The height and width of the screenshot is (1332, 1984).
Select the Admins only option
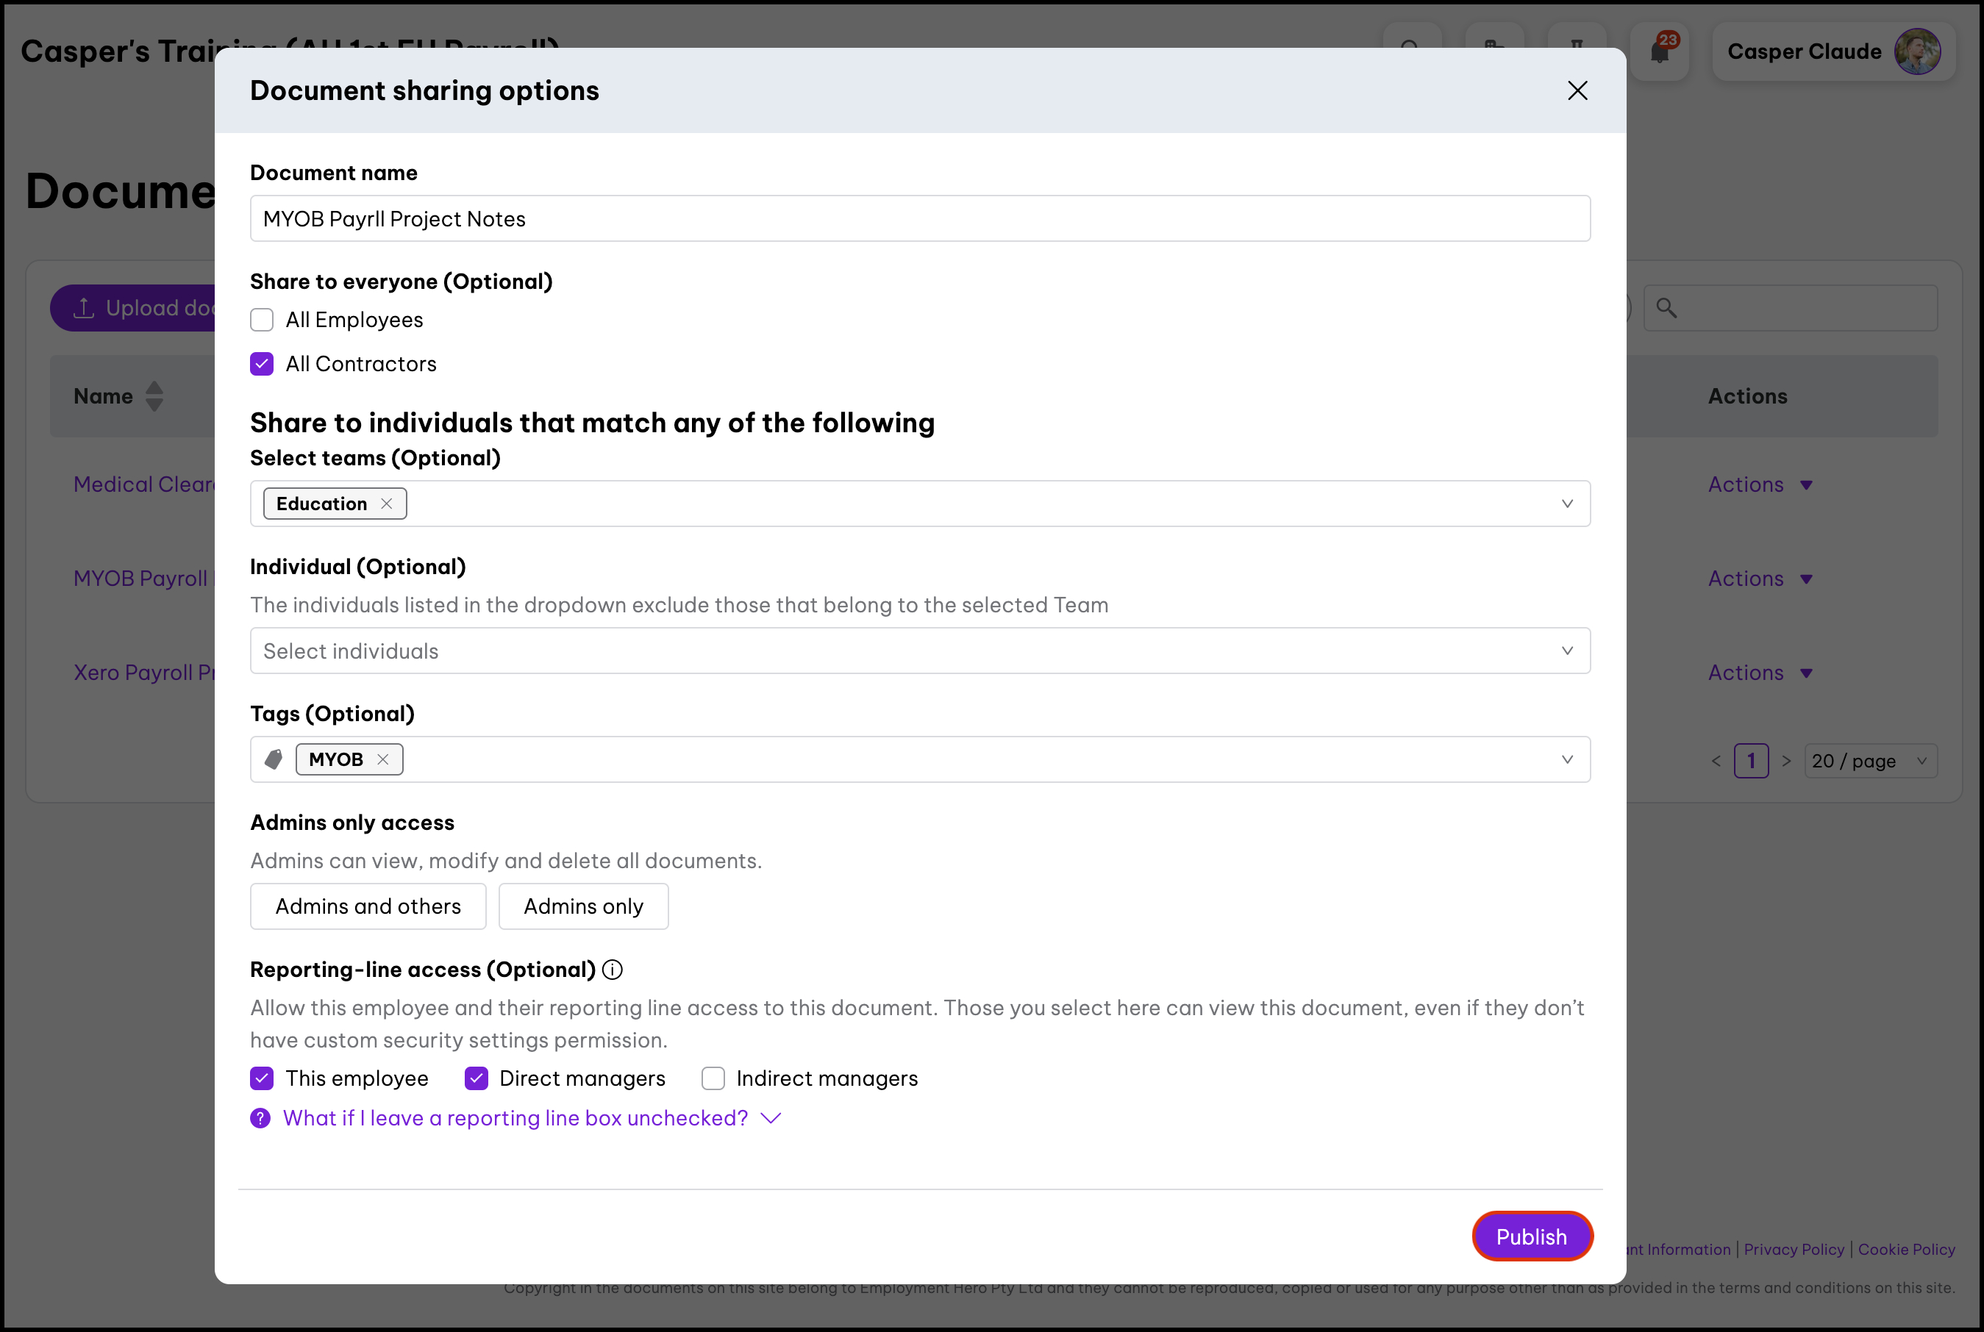pos(583,906)
